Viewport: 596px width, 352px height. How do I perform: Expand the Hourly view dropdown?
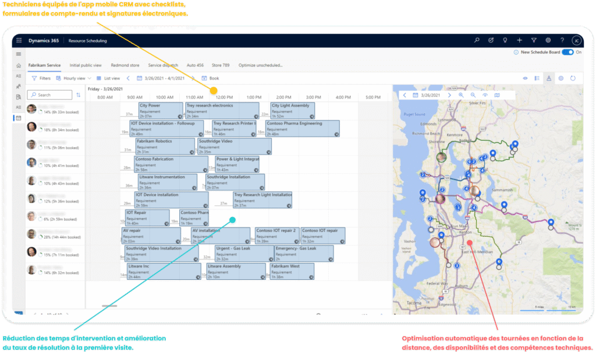[74, 79]
